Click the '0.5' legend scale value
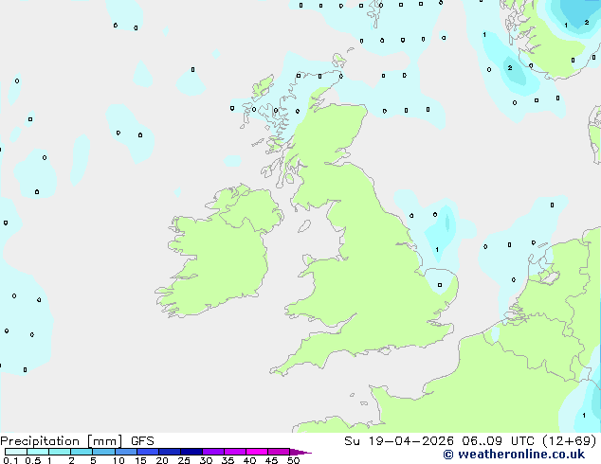 click(32, 460)
